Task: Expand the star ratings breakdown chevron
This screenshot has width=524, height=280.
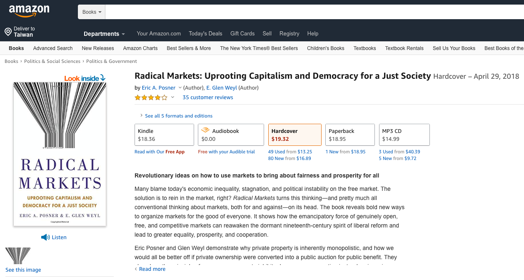Action: [x=172, y=97]
